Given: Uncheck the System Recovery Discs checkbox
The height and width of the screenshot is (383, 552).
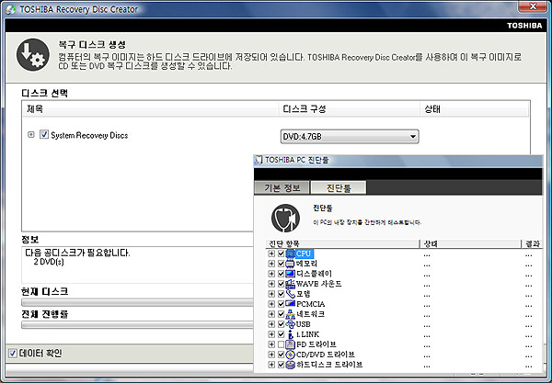Looking at the screenshot, I should click(43, 135).
